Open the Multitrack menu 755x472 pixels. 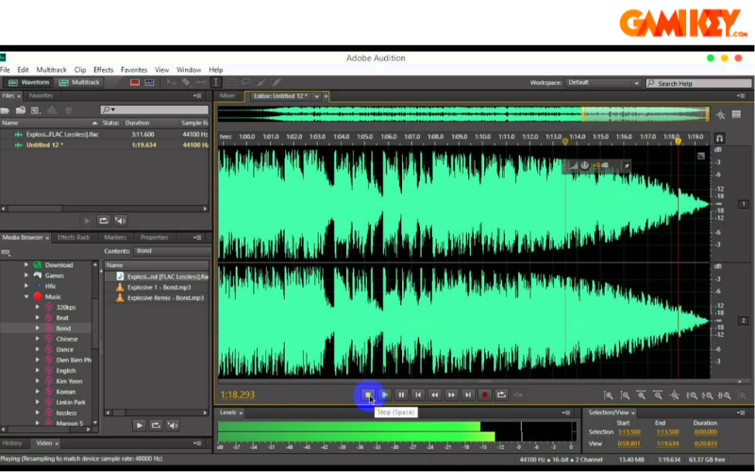click(x=52, y=70)
